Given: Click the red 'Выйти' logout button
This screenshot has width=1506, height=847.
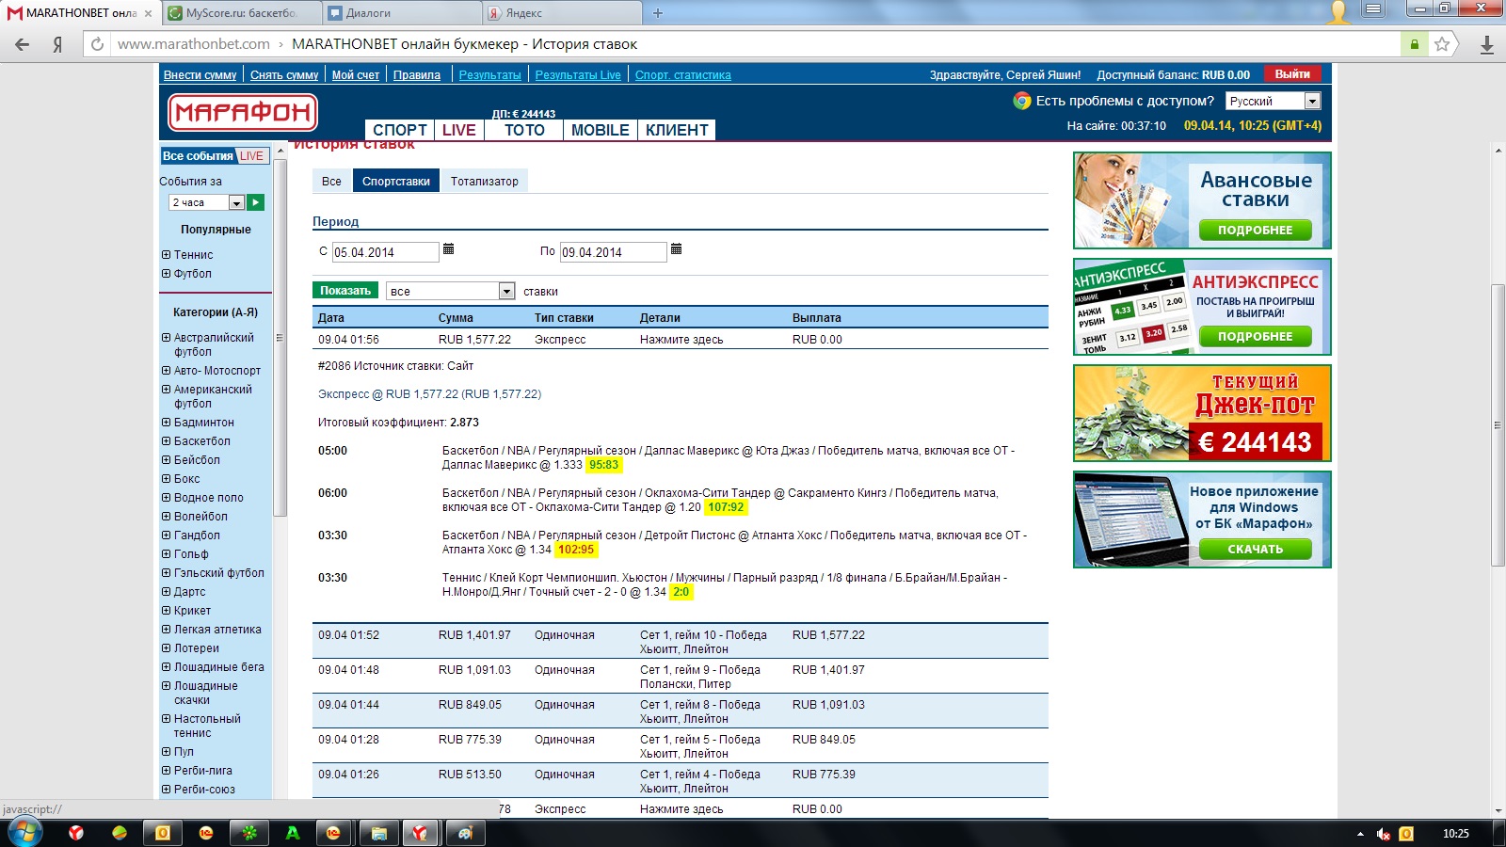Looking at the screenshot, I should coord(1292,74).
